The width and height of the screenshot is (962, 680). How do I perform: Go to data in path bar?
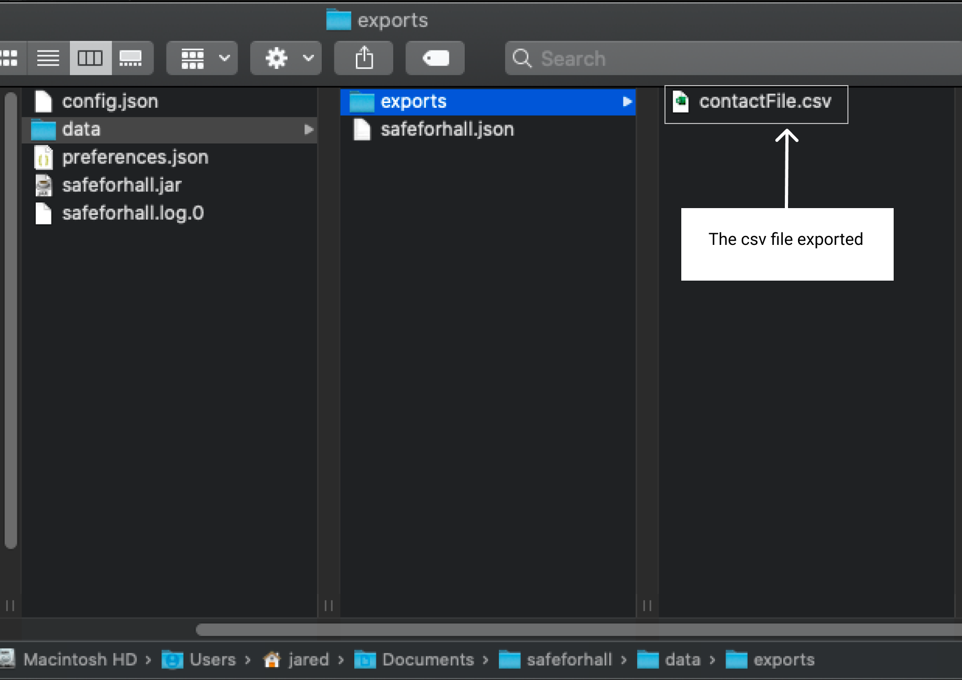click(669, 660)
